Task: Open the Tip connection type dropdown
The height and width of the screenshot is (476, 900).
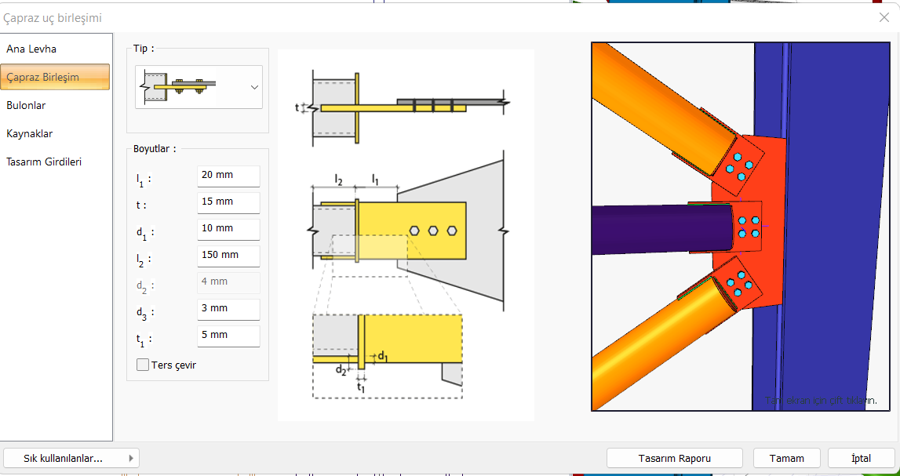Action: click(x=254, y=87)
